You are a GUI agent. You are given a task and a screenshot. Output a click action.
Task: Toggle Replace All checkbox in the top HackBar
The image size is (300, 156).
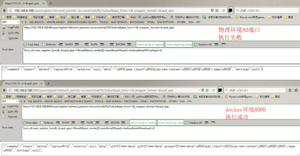(196, 45)
